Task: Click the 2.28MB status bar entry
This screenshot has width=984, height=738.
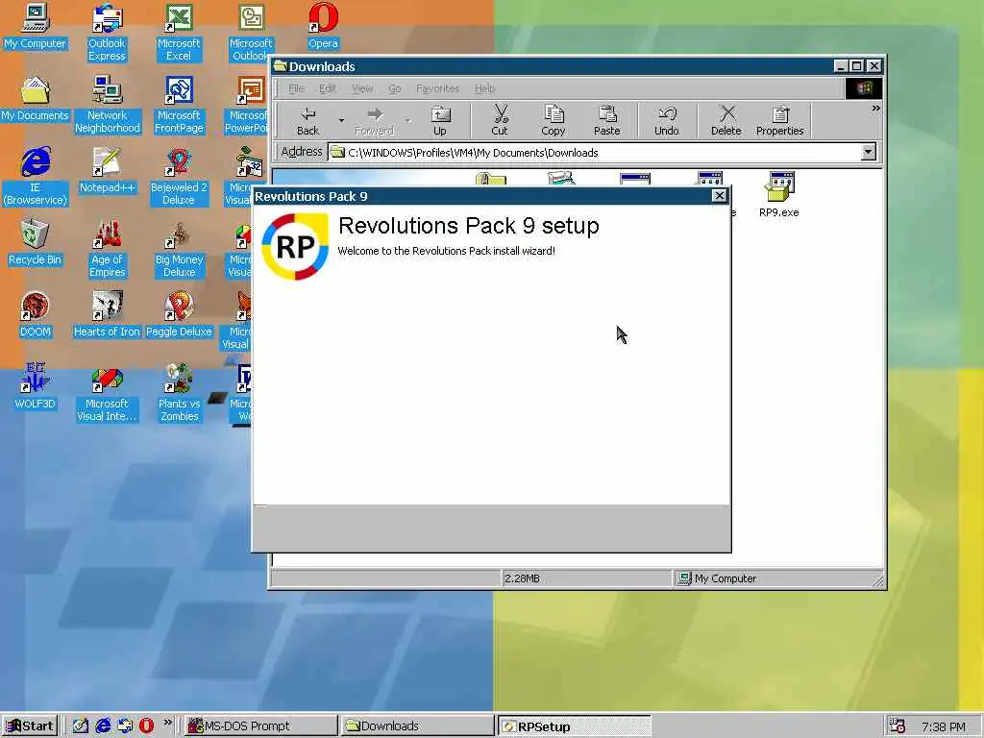Action: coord(522,578)
